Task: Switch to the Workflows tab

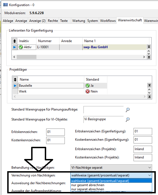Action: coord(108,21)
